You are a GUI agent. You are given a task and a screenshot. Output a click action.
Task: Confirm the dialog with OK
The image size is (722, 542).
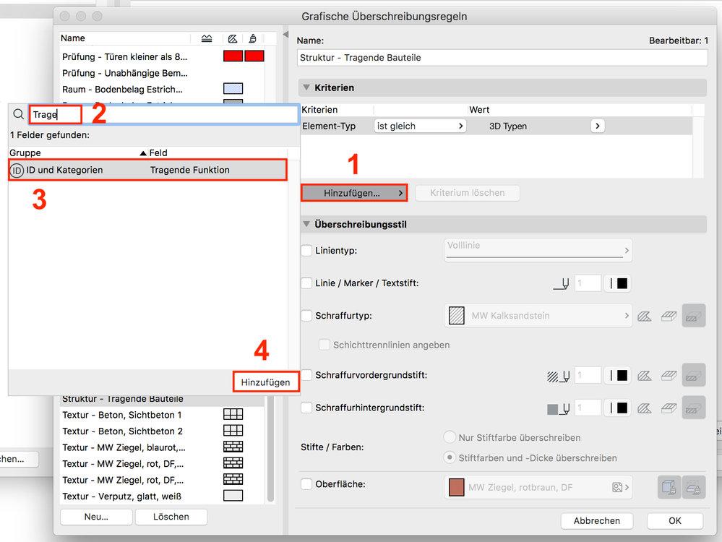point(675,521)
